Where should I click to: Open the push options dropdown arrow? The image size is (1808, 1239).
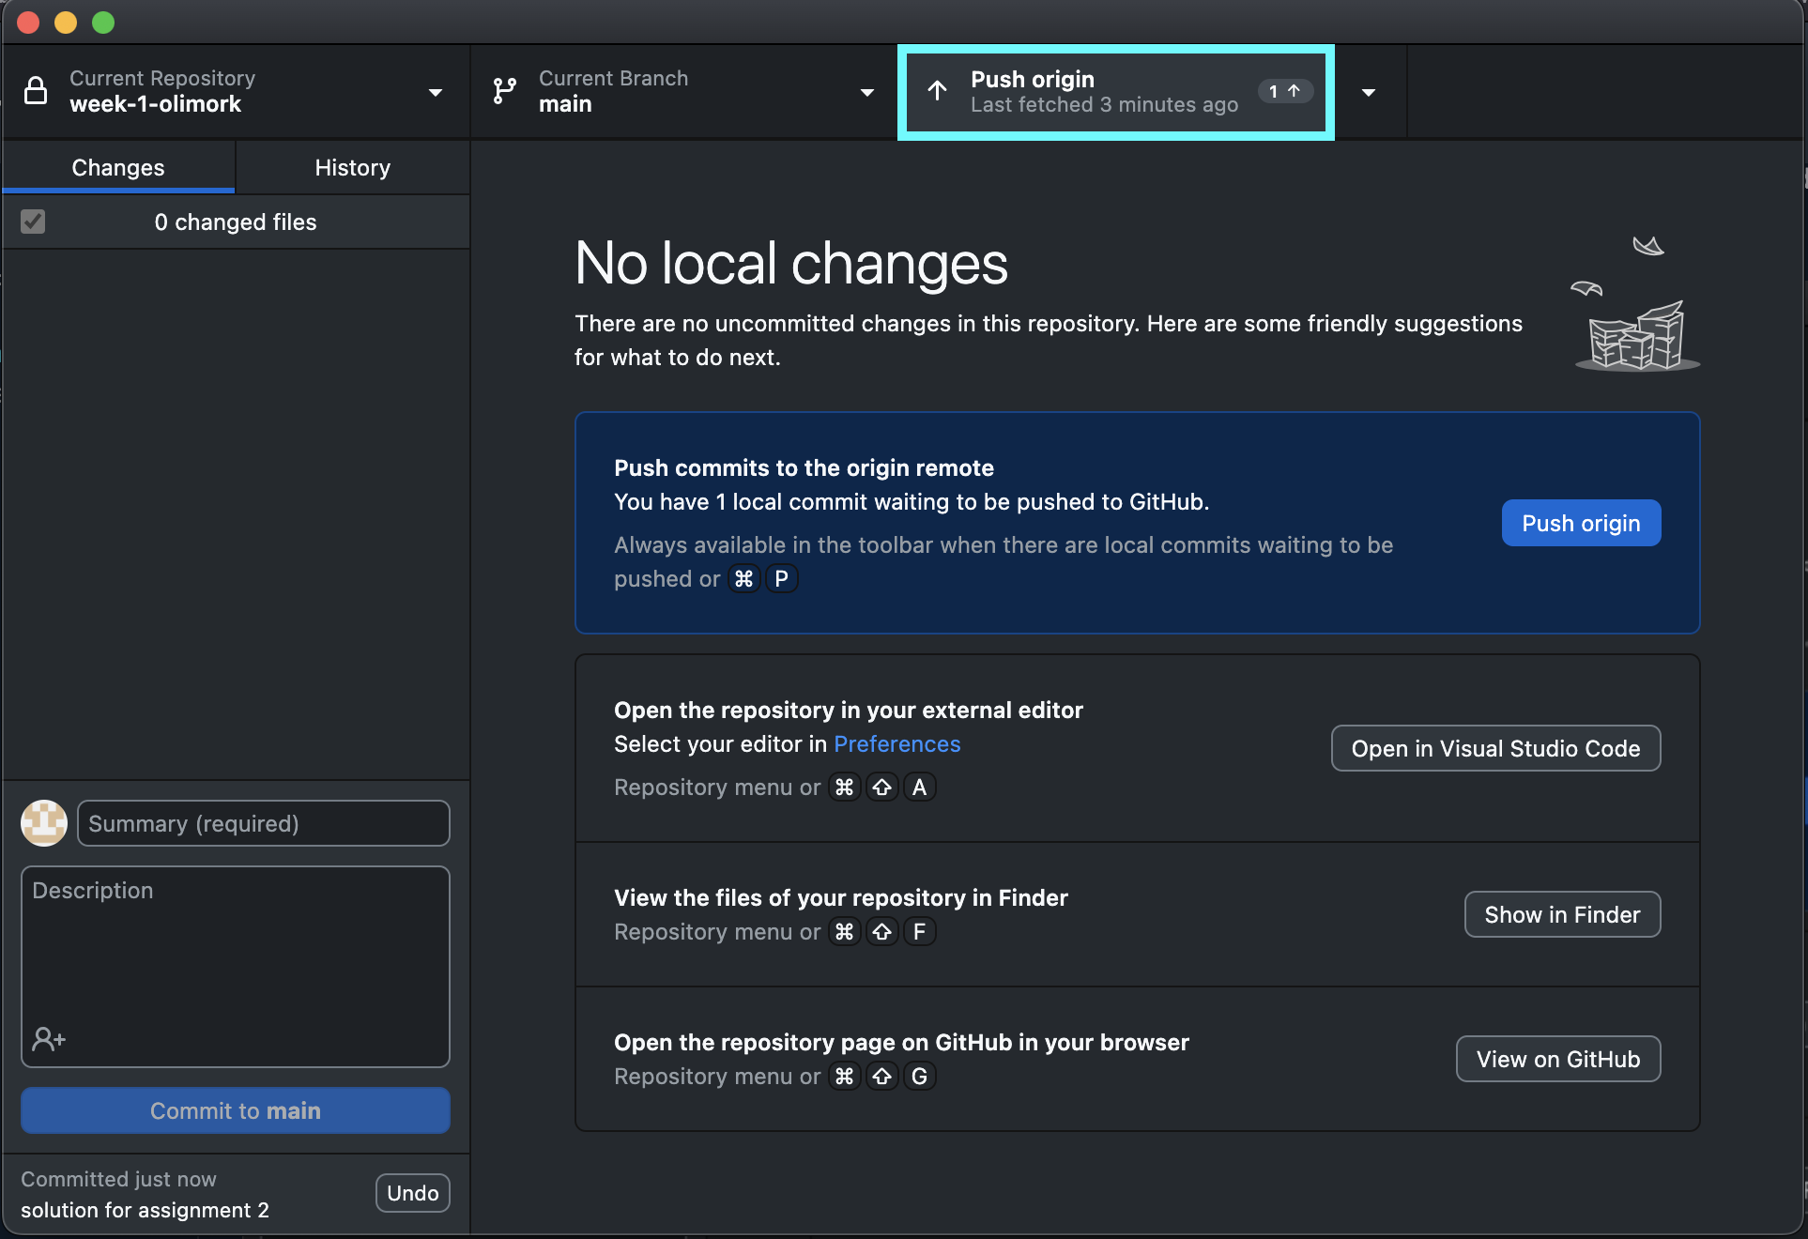(x=1369, y=92)
